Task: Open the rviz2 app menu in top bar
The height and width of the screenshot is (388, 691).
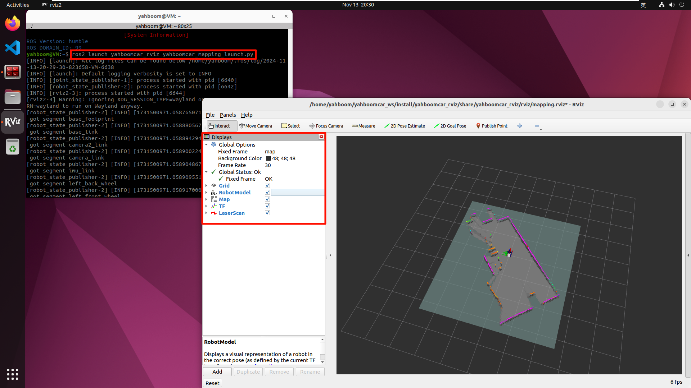Action: 52,5
